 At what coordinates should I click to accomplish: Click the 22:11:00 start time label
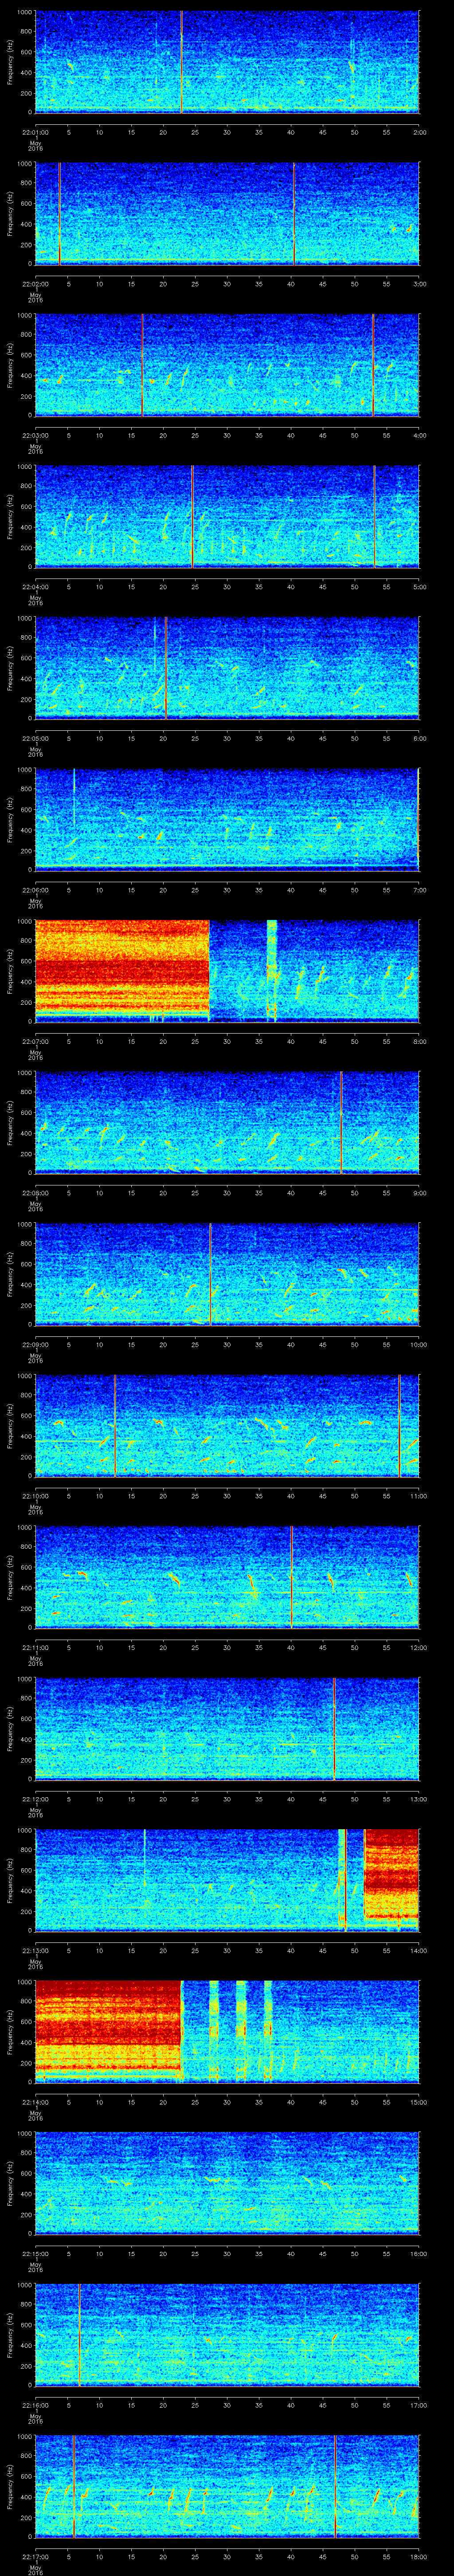click(35, 1647)
